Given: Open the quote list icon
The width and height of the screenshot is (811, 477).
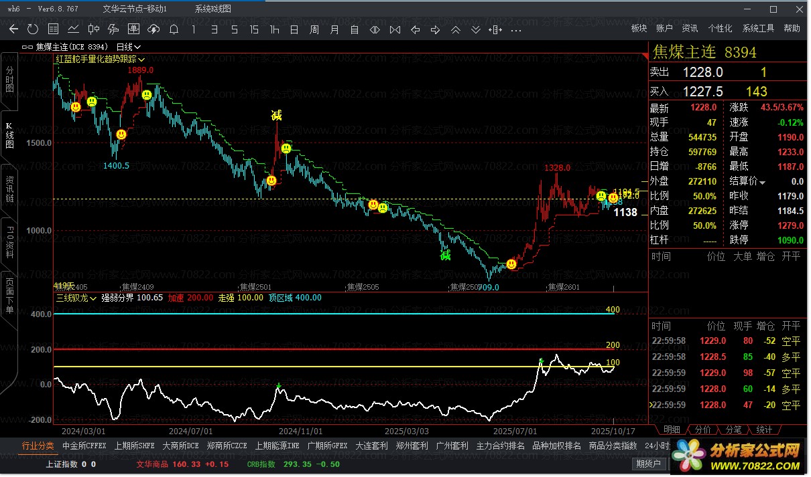Looking at the screenshot, I should click(x=53, y=29).
